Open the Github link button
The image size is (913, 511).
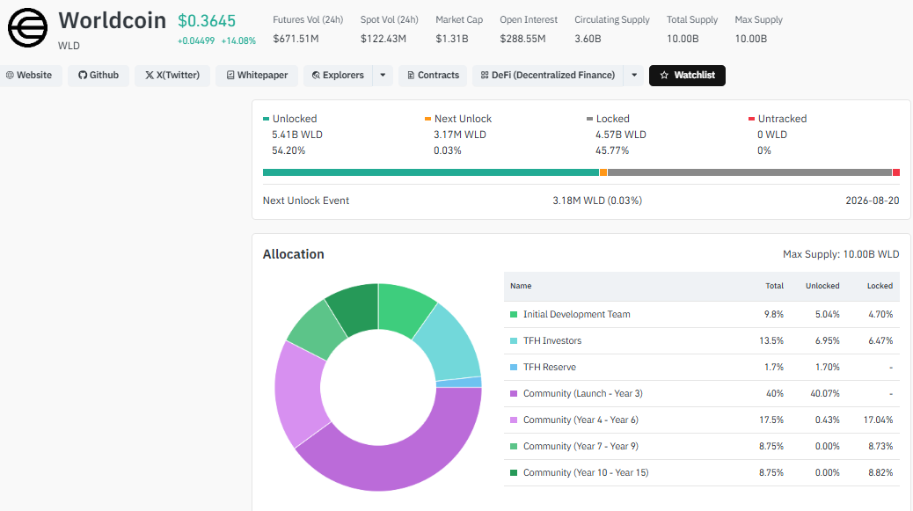99,75
